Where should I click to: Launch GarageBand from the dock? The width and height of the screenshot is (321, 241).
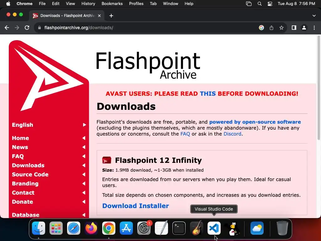[x=196, y=228]
